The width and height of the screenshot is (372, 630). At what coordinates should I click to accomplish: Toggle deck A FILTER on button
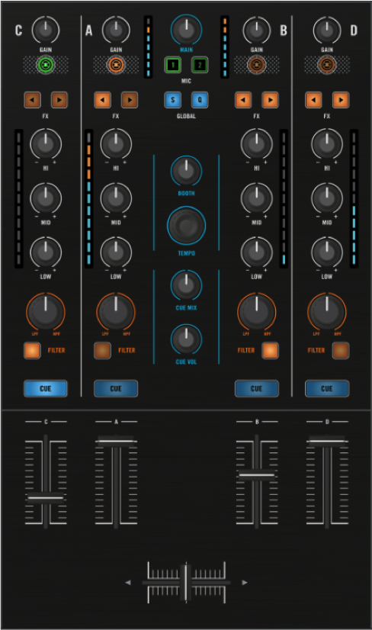102,350
